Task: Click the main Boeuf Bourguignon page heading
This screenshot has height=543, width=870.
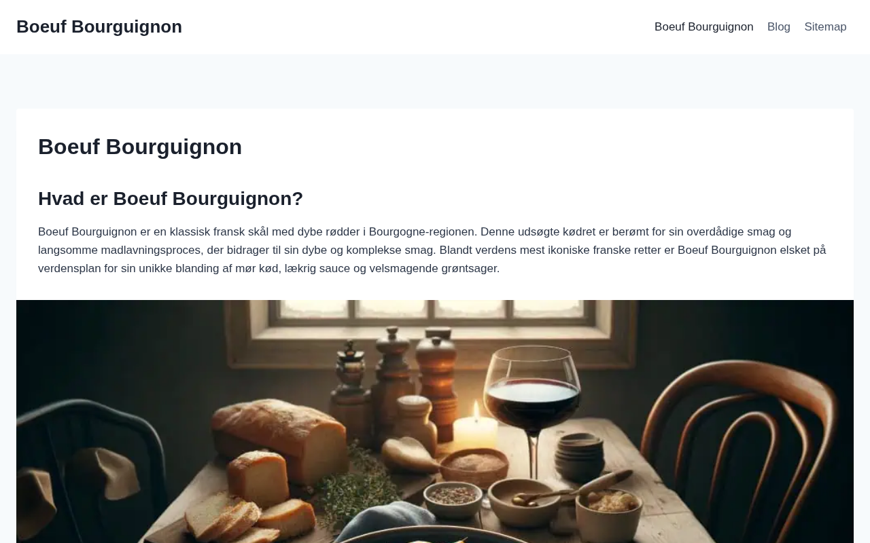Action: pos(140,147)
